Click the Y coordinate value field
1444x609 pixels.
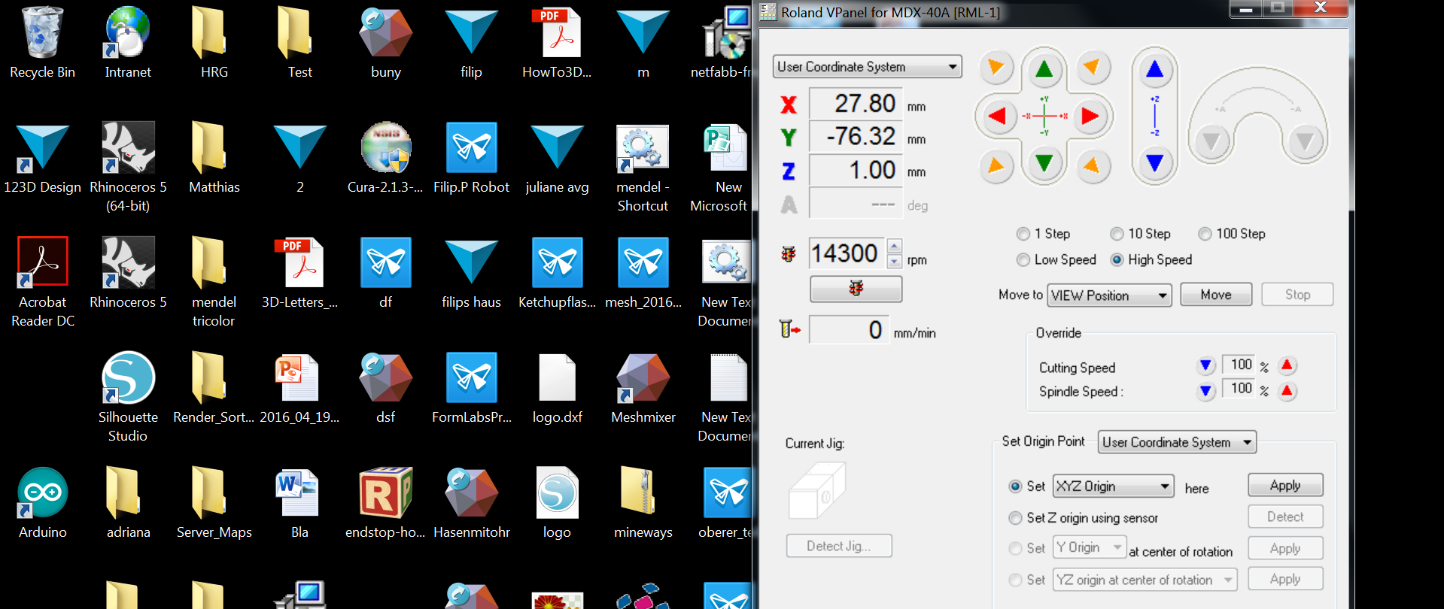click(856, 136)
